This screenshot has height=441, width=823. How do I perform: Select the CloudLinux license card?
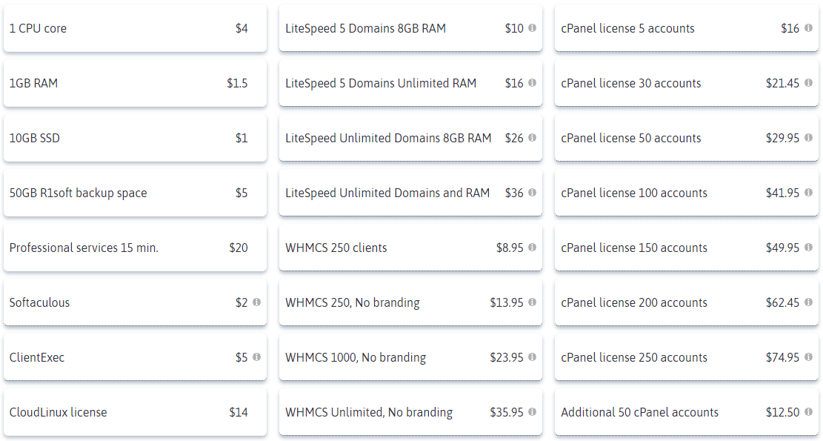[x=135, y=412]
